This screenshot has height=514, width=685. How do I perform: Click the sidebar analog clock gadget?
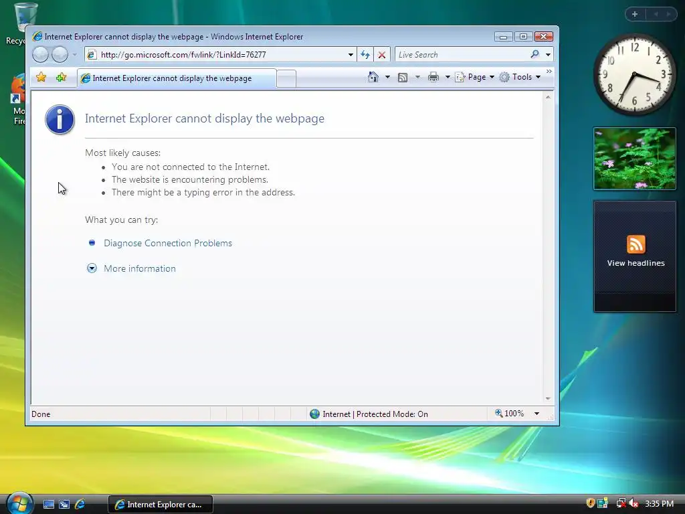pyautogui.click(x=635, y=75)
